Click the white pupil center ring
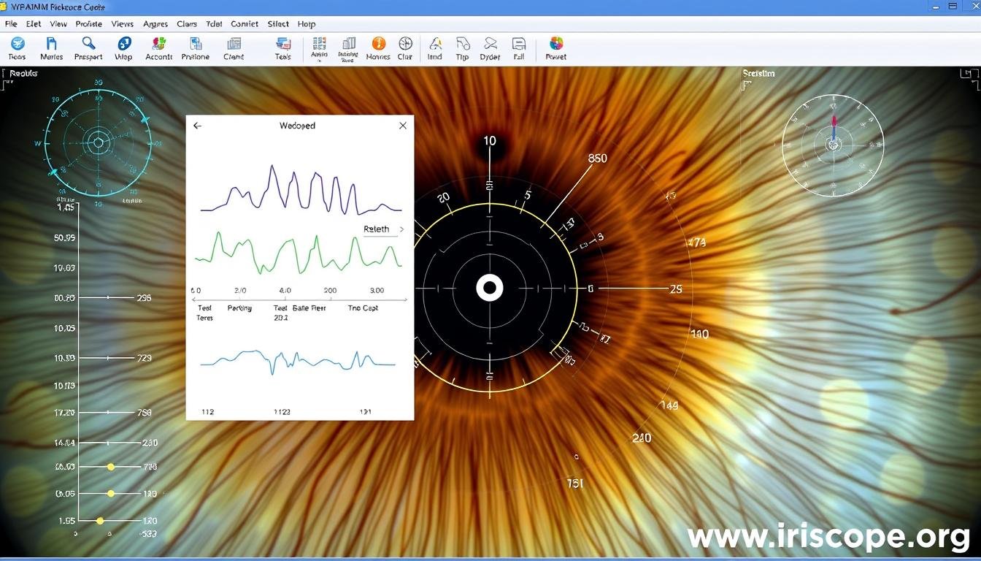The width and height of the screenshot is (981, 561). coord(490,288)
